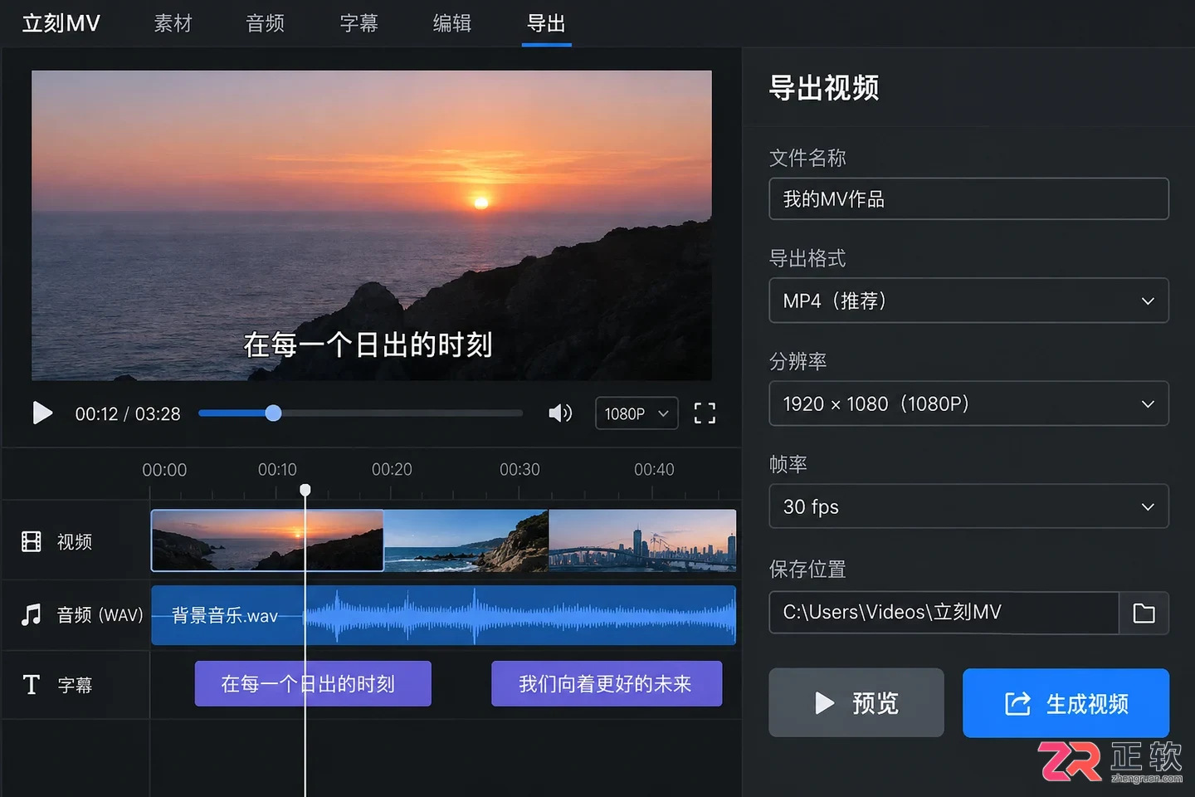Expand the 导出格式 MP4 dropdown
Screen dimensions: 1195x797
[968, 301]
